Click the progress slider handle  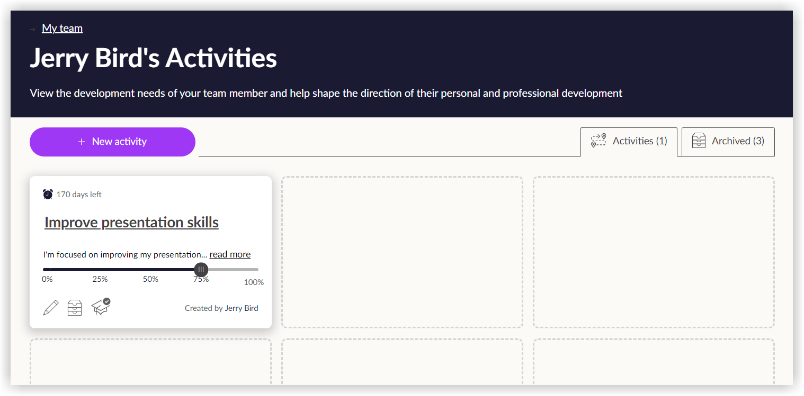pyautogui.click(x=201, y=270)
